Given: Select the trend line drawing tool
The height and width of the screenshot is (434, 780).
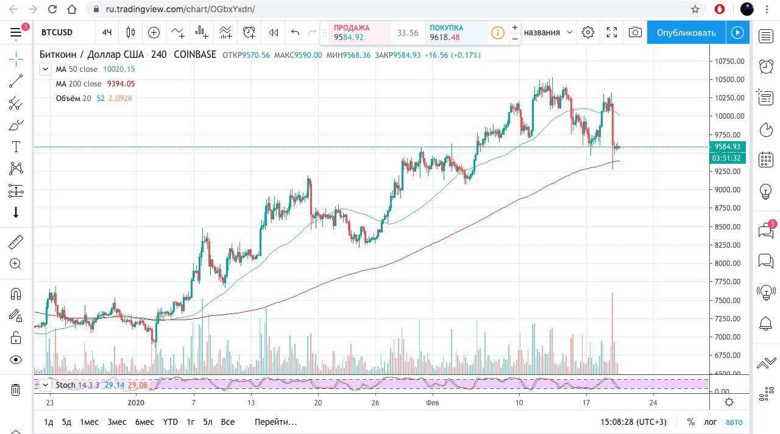Looking at the screenshot, I should click(16, 81).
